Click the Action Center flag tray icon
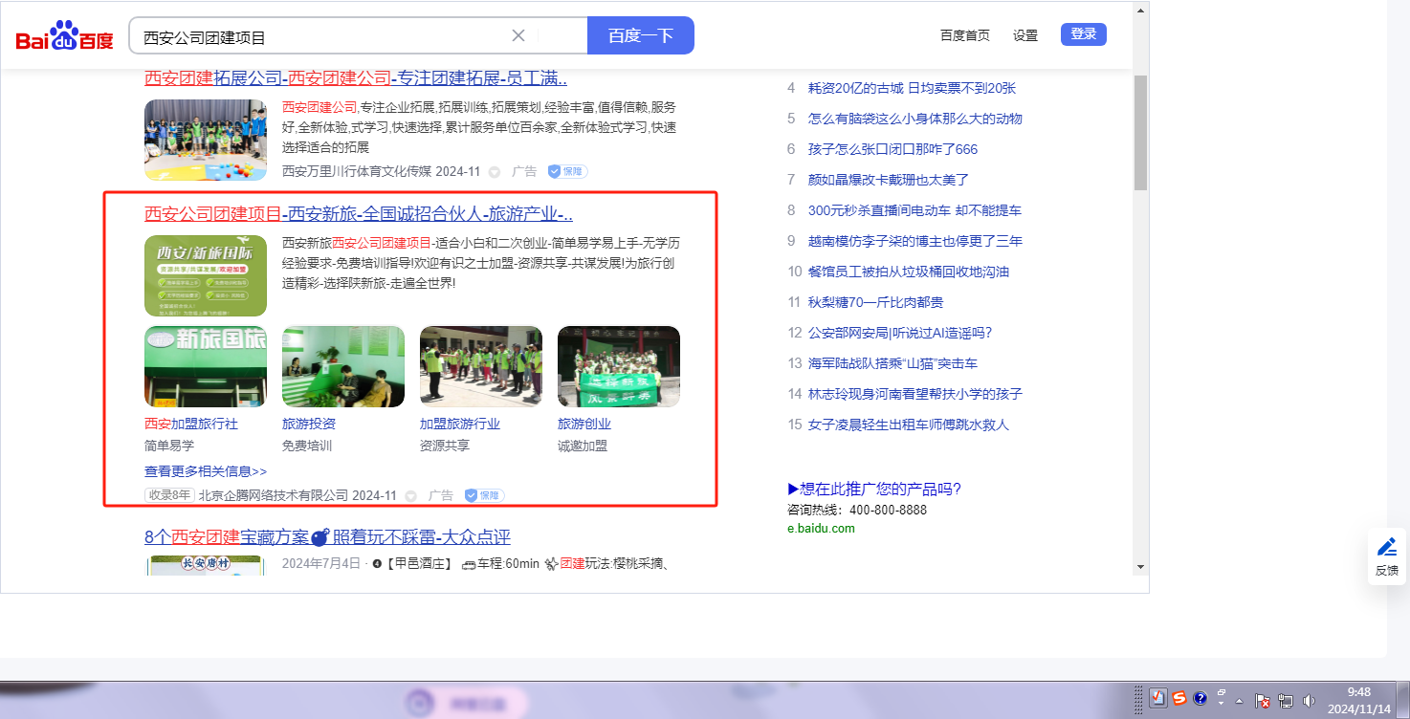This screenshot has width=1410, height=719. click(x=1262, y=701)
